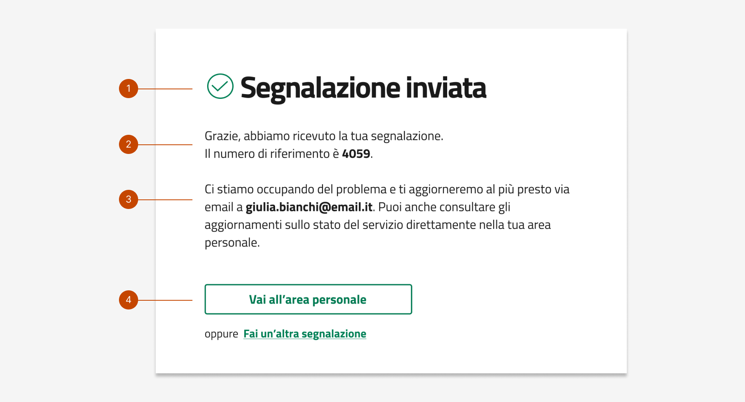Viewport: 745px width, 402px height.
Task: Select the reference number 4059
Action: click(x=357, y=153)
